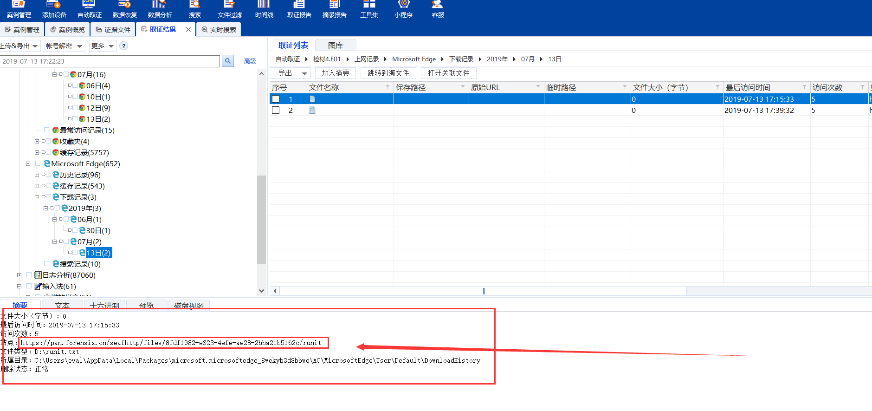Switch to the 十六进制 bottom tab
Screen dimensions: 872x411
click(x=104, y=305)
